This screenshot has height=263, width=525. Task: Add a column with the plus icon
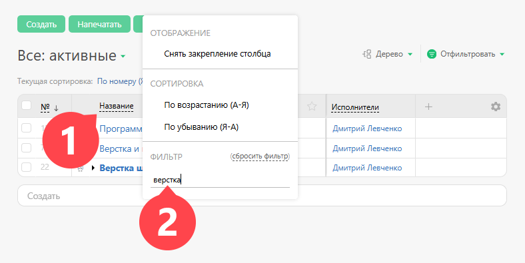tap(428, 107)
